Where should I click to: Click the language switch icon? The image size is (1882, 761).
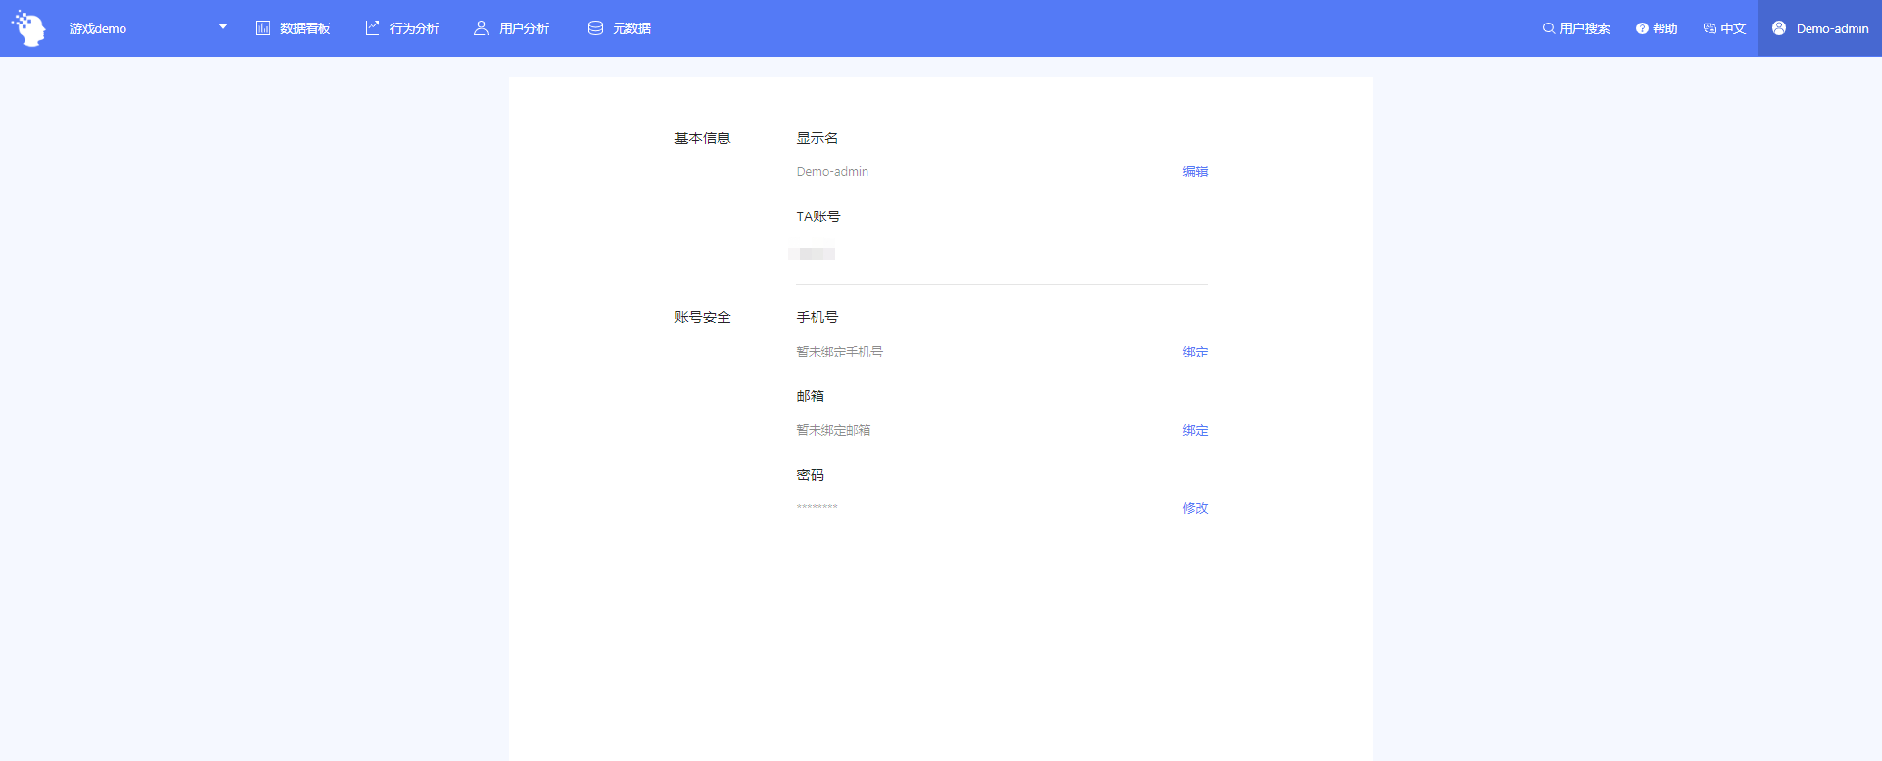[1709, 28]
